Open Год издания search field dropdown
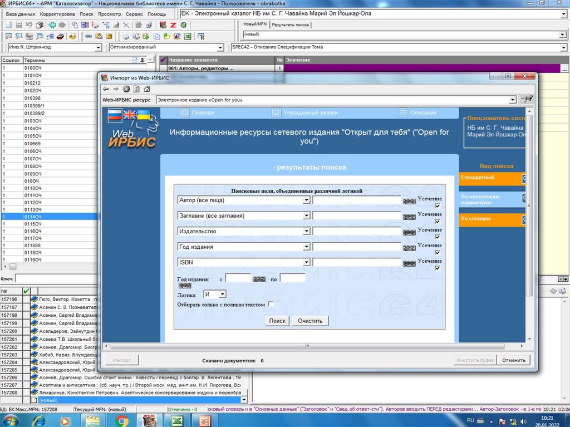 coord(307,247)
